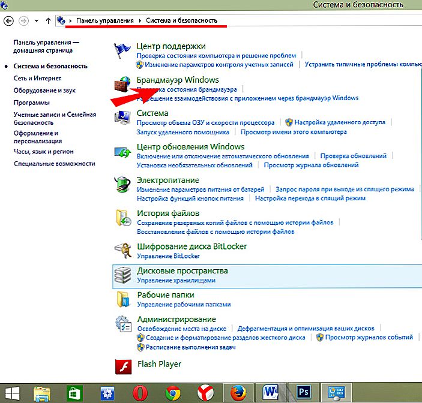This screenshot has width=422, height=403.
Task: Click the System computer monitor icon
Action: point(122,118)
